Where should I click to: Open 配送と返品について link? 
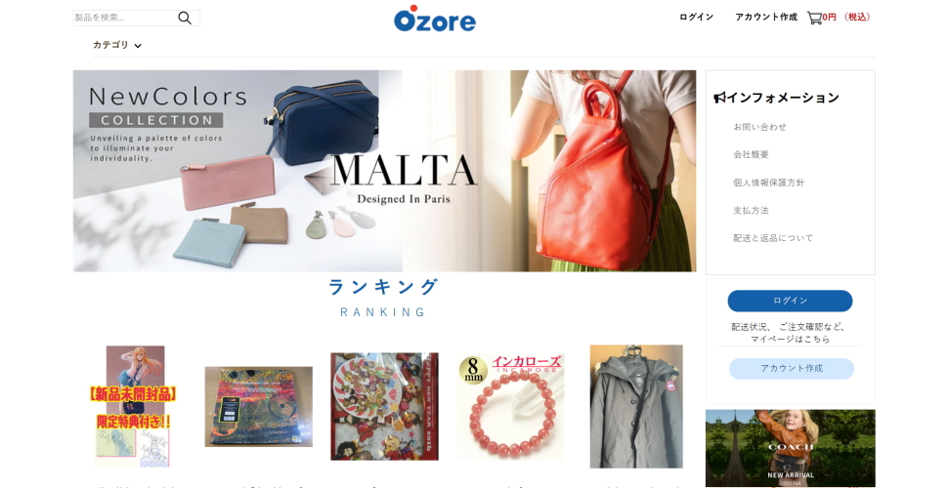(x=773, y=238)
